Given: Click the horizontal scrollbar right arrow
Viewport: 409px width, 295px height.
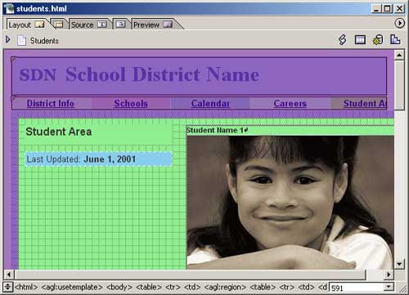Looking at the screenshot, I should (389, 275).
